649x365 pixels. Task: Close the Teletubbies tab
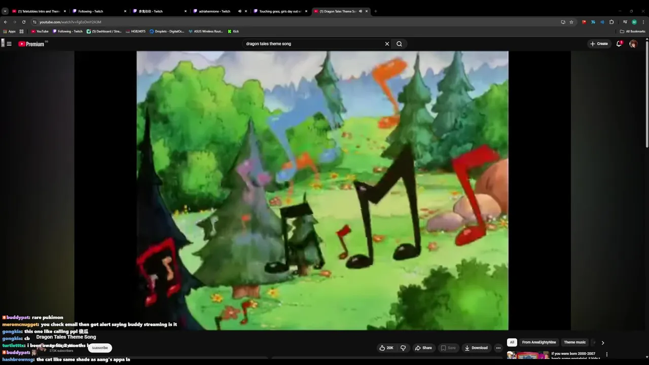tap(65, 11)
